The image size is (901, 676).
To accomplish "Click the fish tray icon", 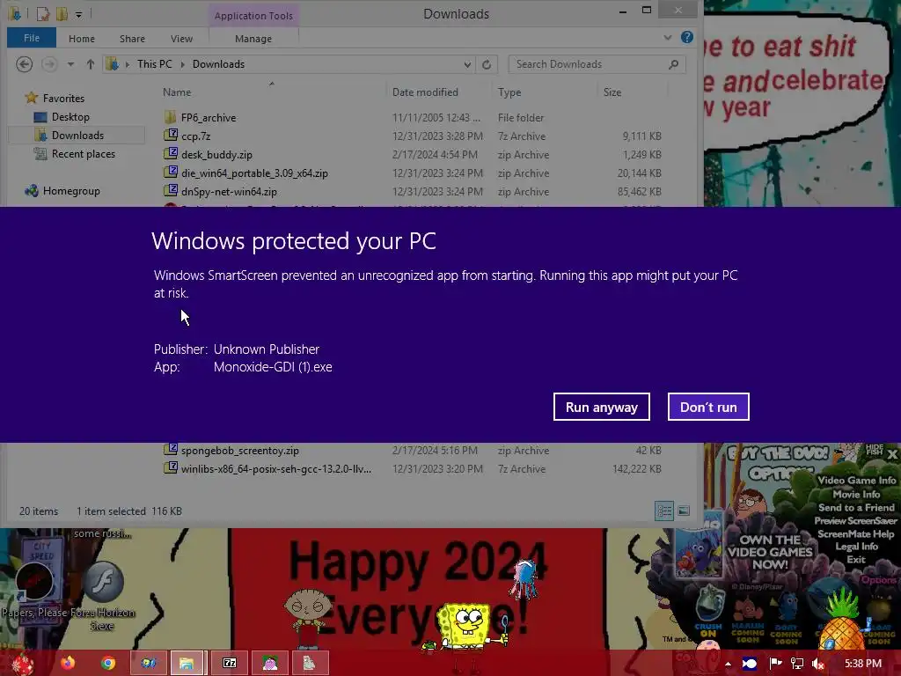I will [x=750, y=664].
